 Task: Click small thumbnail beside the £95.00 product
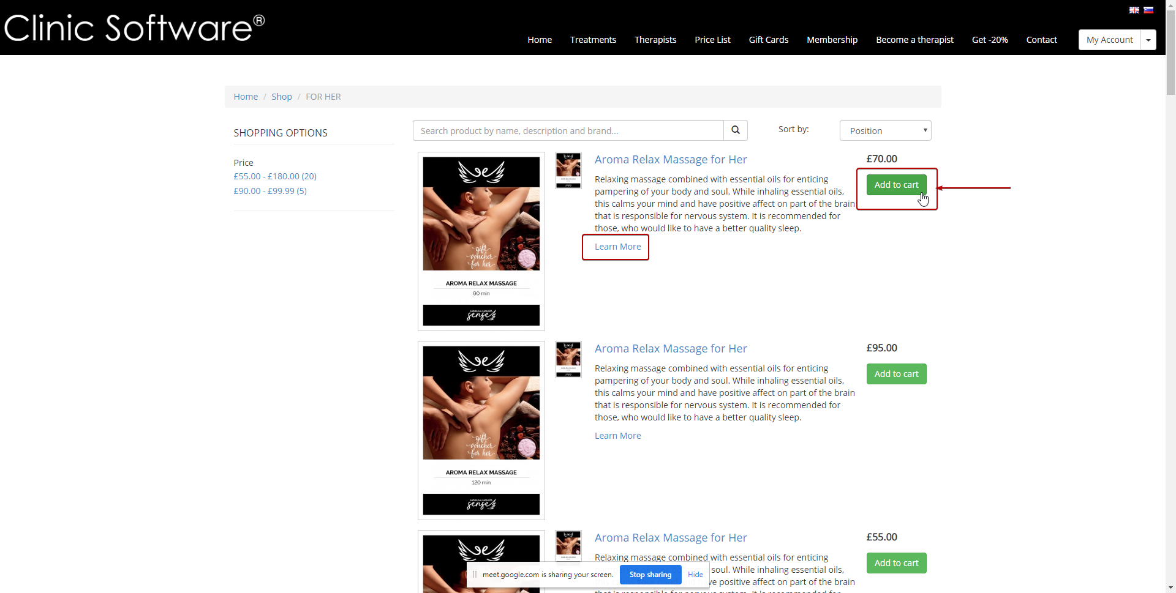pyautogui.click(x=568, y=360)
